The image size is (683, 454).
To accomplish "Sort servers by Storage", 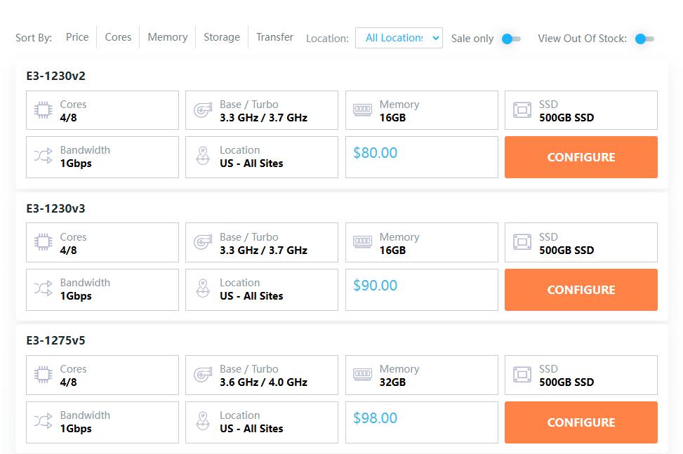I will click(221, 37).
